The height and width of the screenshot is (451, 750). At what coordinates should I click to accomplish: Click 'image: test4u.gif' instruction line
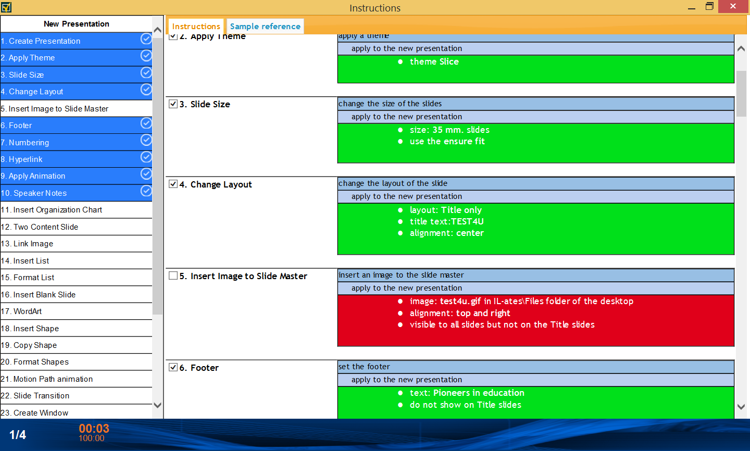tap(521, 301)
